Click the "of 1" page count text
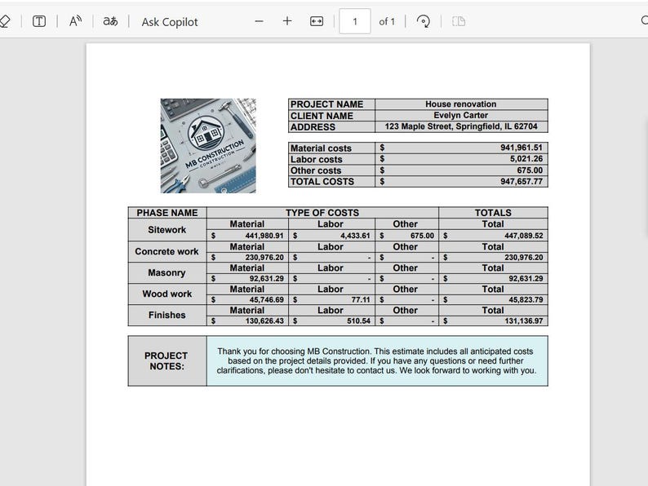The image size is (648, 486). [387, 21]
